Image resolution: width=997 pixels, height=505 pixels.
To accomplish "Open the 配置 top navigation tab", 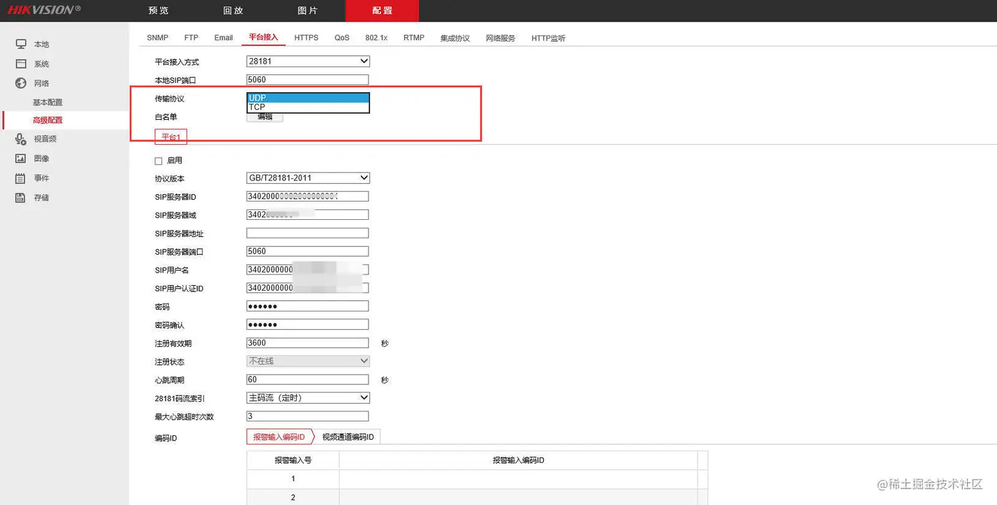I will tap(382, 11).
